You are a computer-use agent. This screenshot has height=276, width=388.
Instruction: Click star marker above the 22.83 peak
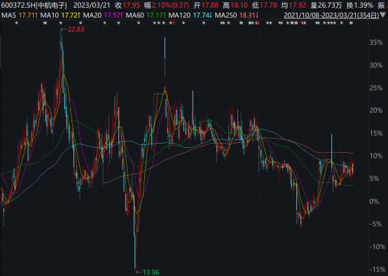click(61, 23)
